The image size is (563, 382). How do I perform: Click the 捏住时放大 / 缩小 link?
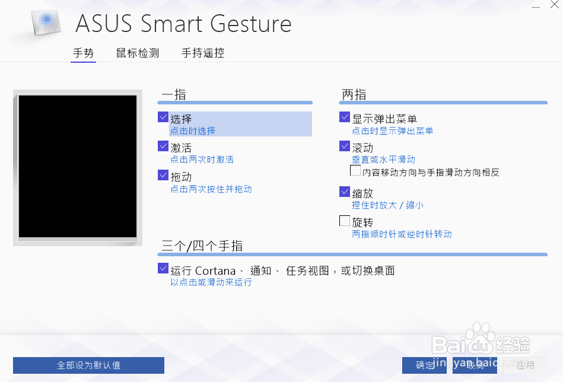point(387,205)
